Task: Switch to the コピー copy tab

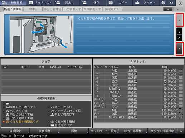Action: click(119, 3)
